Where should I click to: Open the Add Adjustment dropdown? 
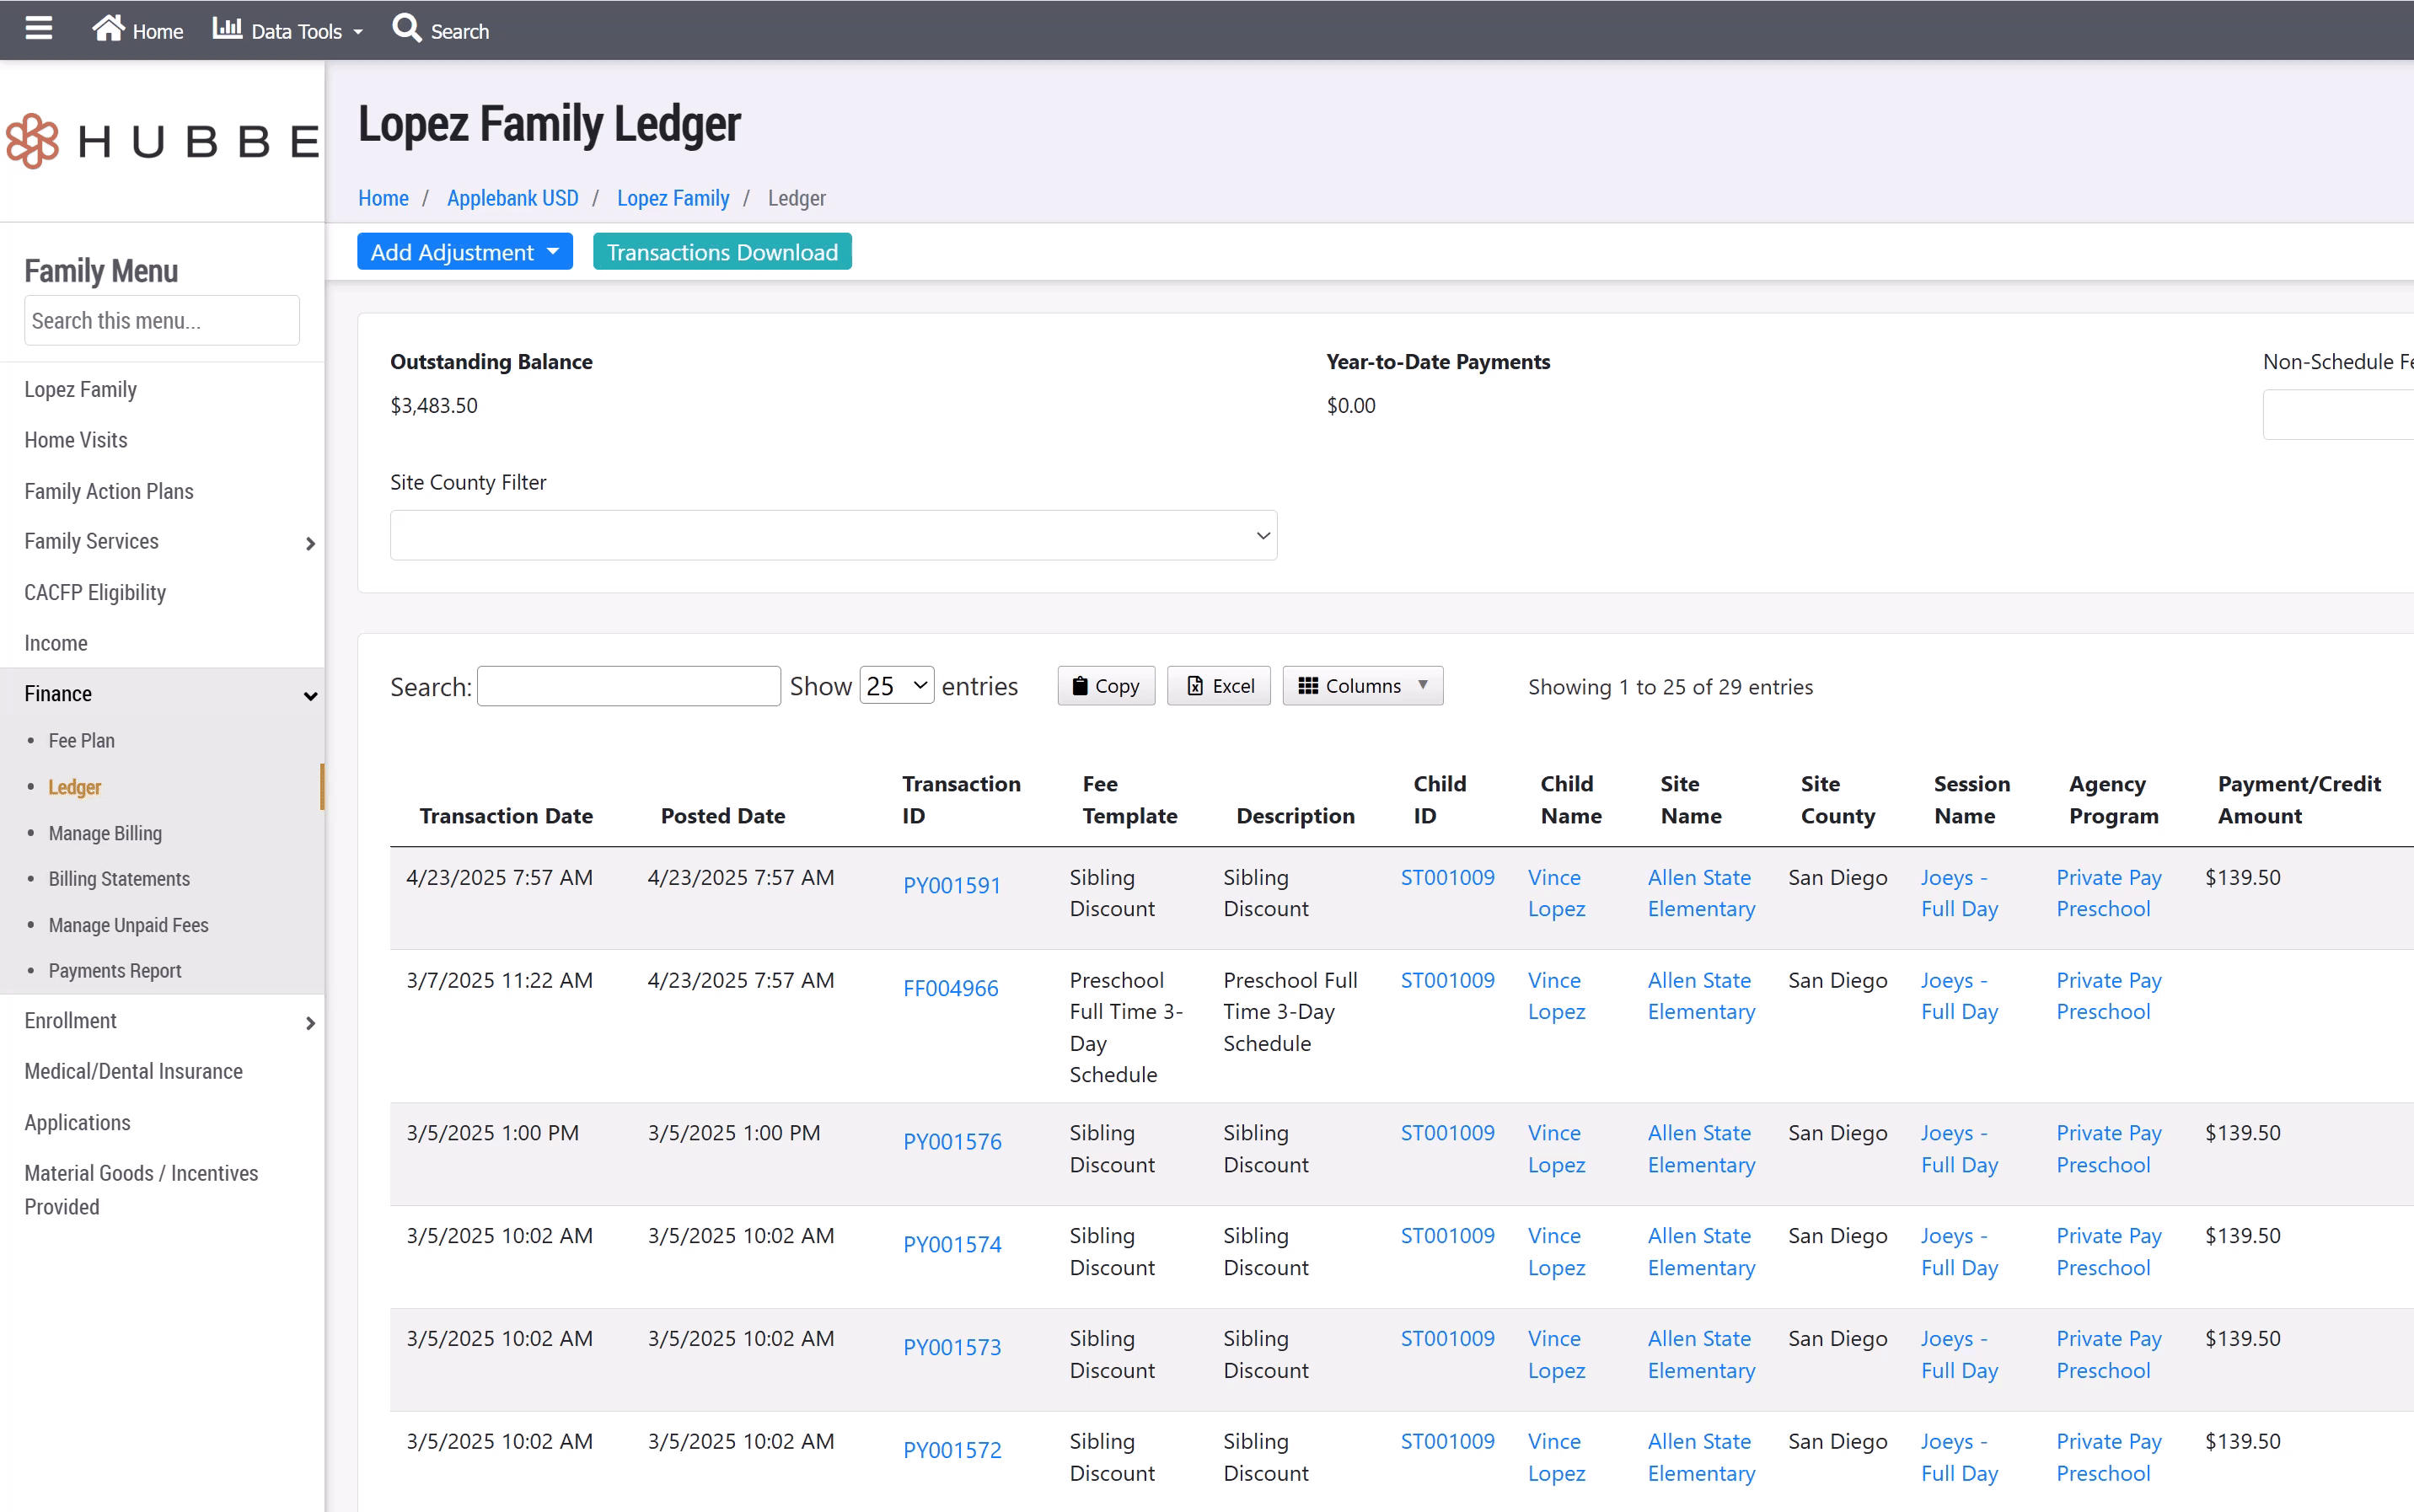pos(464,252)
